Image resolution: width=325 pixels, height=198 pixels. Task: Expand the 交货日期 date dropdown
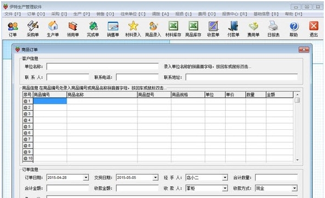coord(155,178)
